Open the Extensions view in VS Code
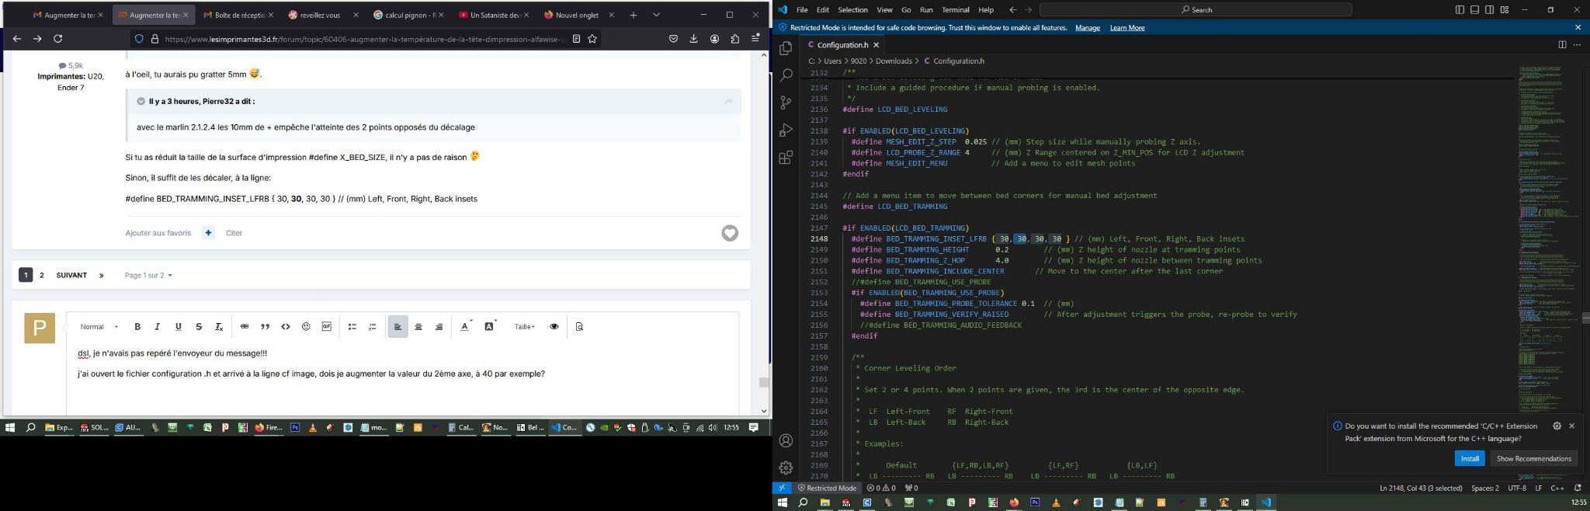 tap(786, 158)
